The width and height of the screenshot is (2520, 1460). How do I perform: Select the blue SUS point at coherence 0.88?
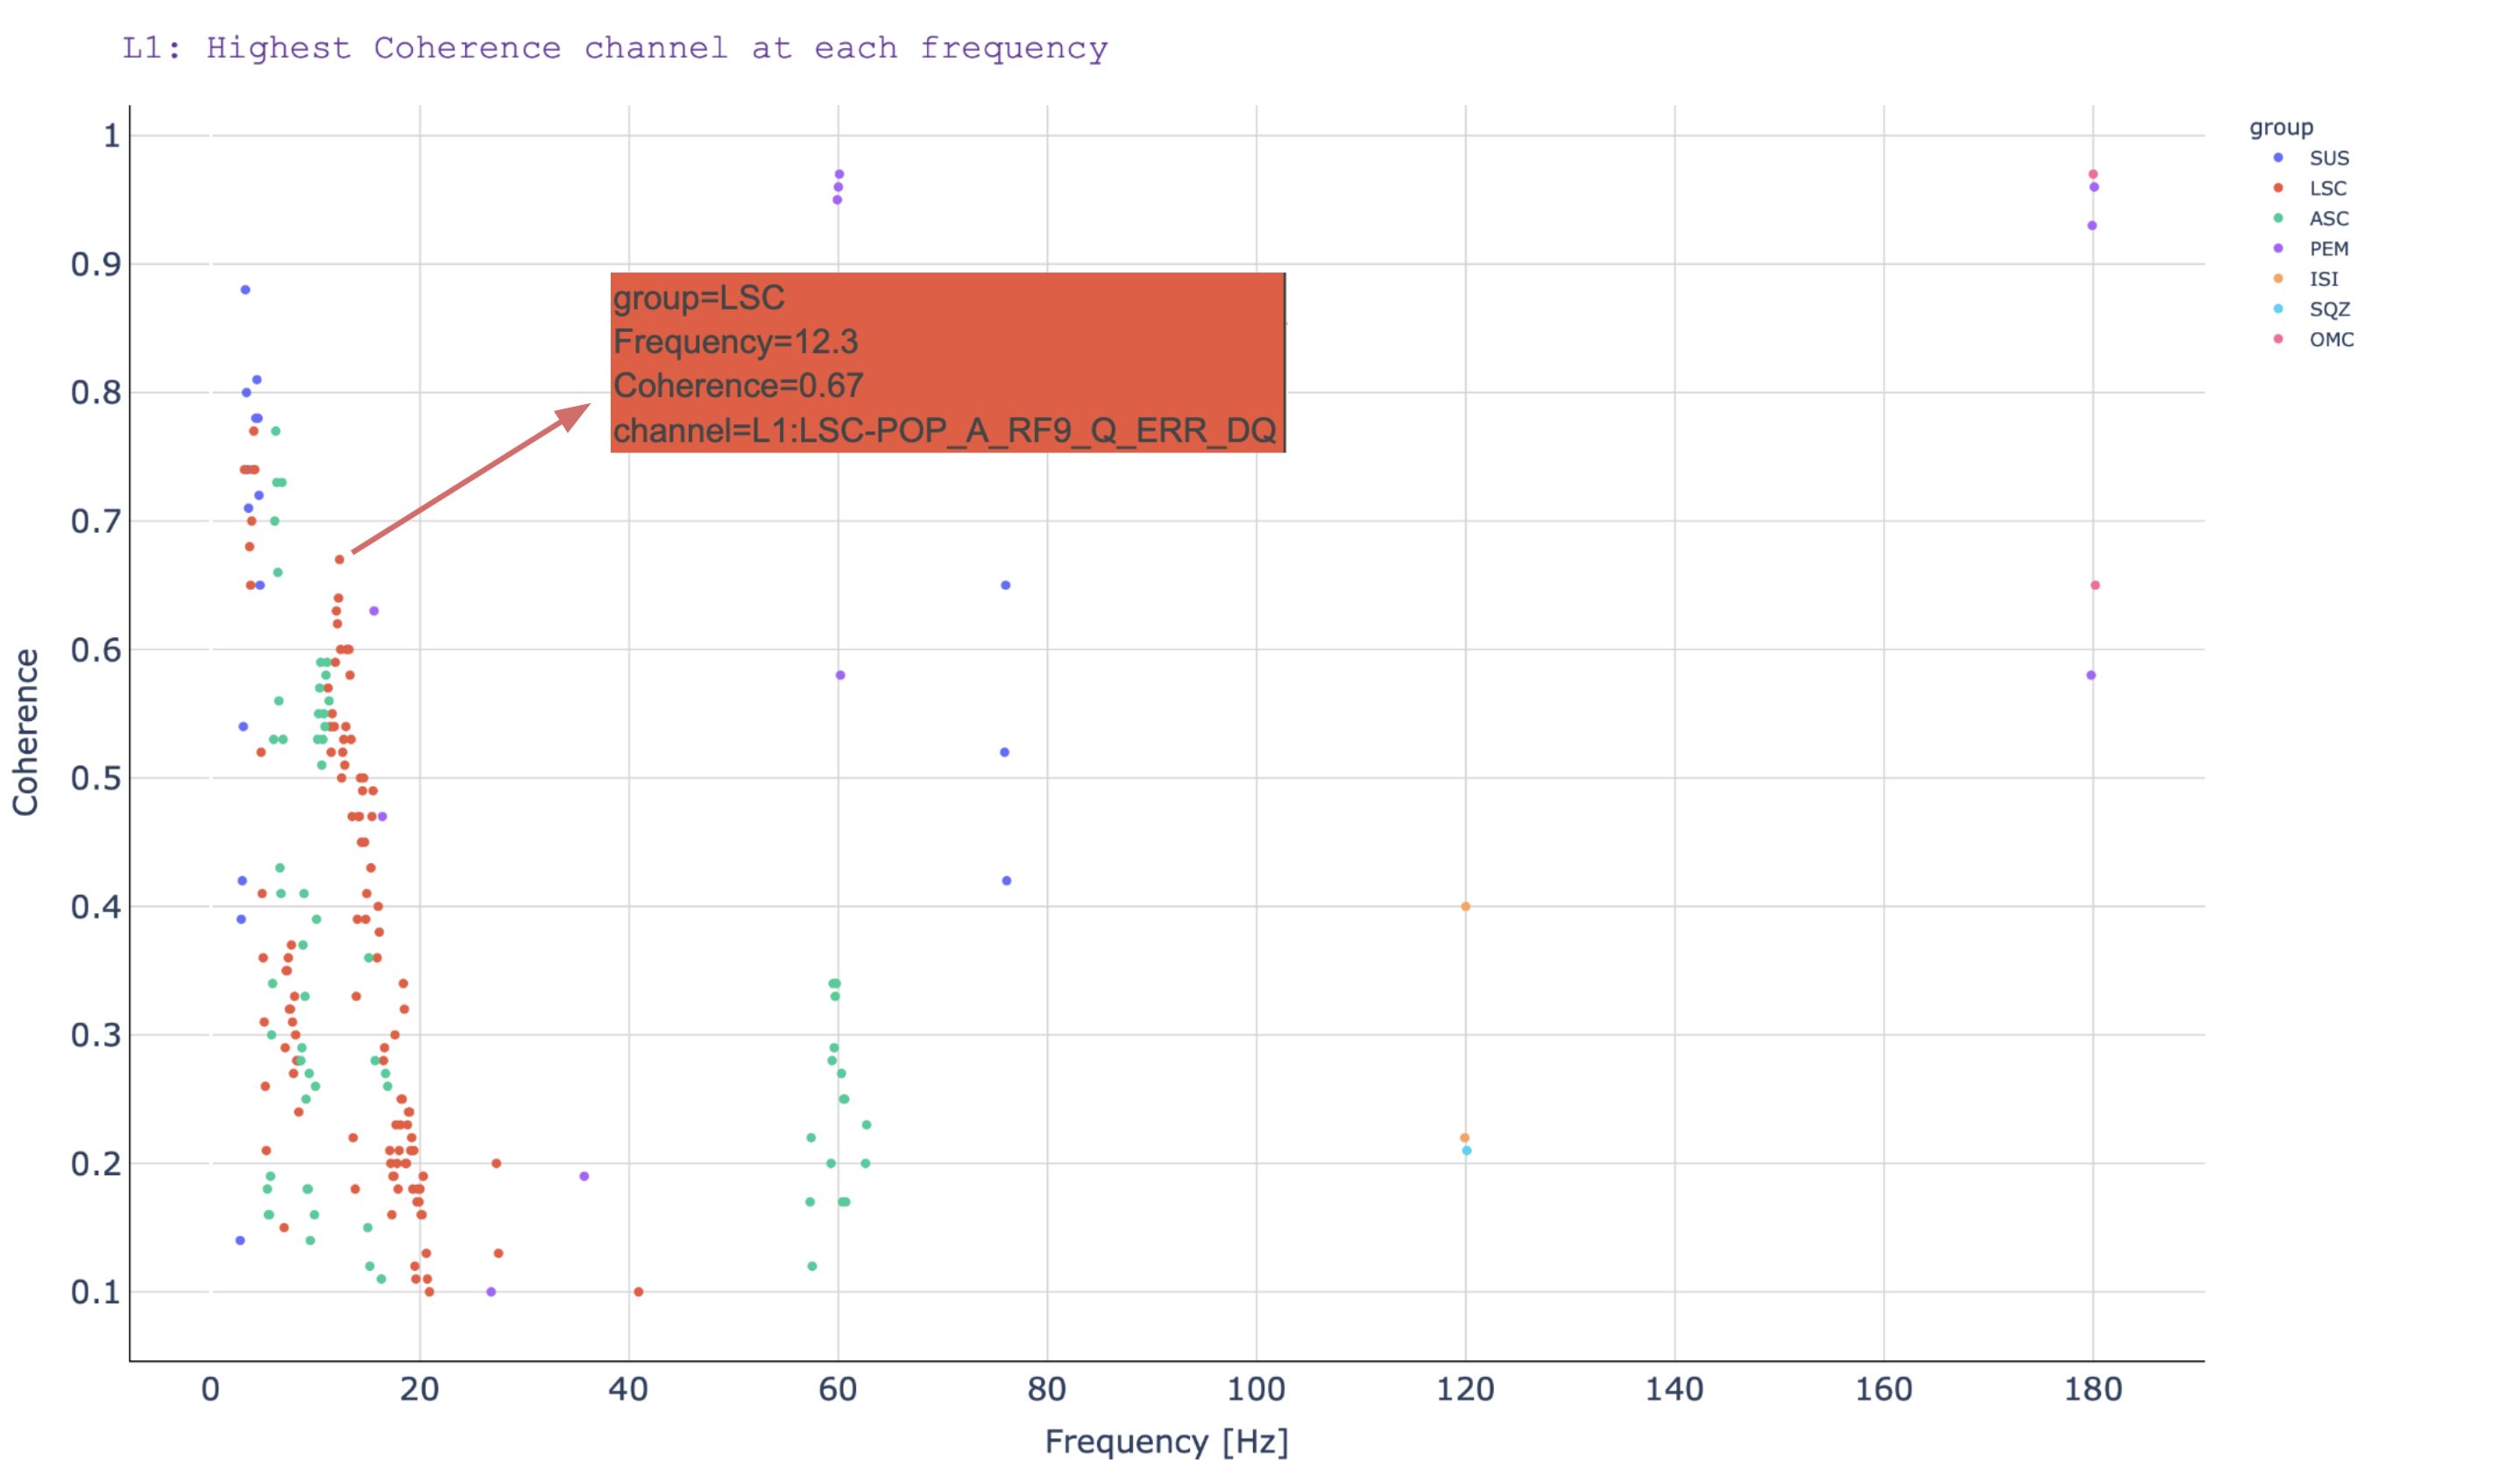tap(245, 290)
